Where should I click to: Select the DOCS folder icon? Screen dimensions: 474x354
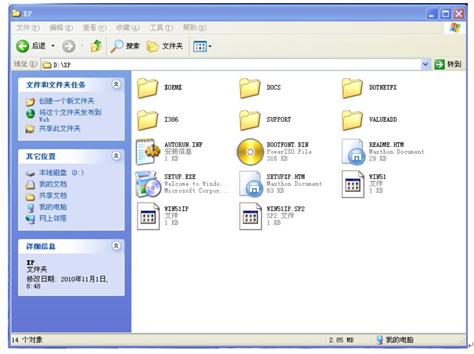pyautogui.click(x=250, y=88)
